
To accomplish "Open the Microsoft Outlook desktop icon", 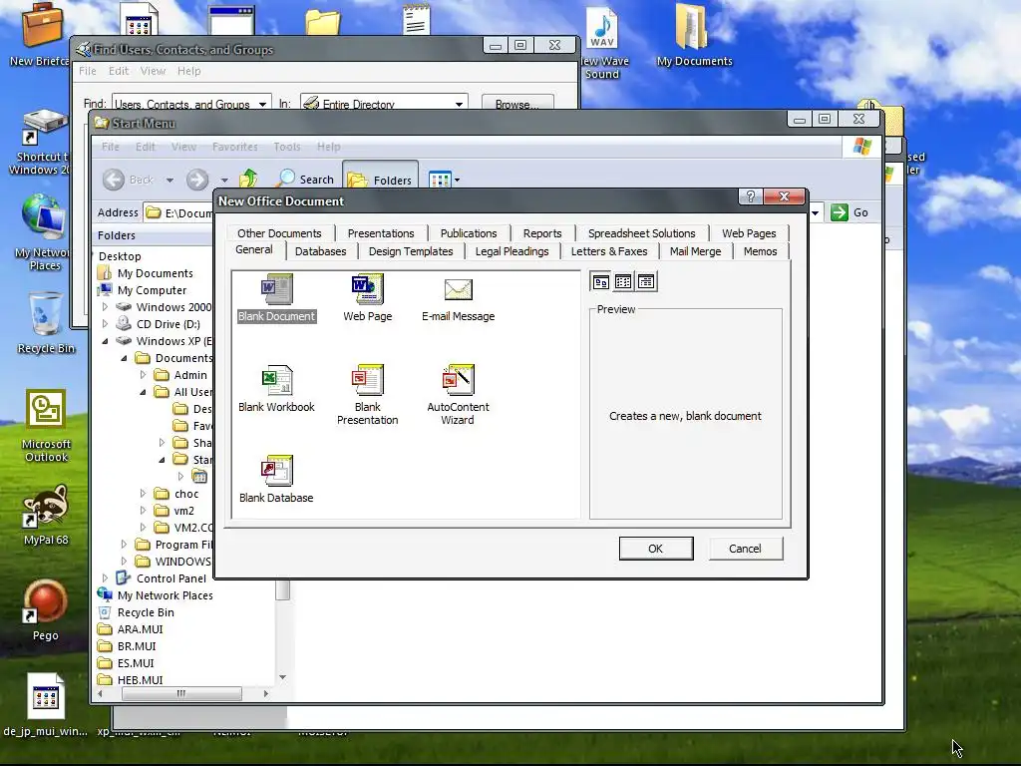I will [x=46, y=427].
